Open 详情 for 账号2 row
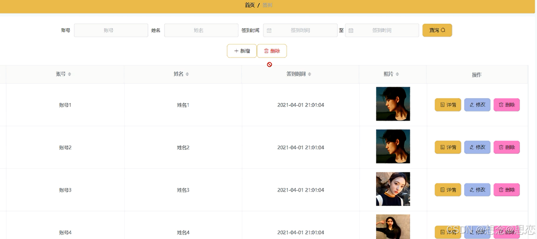Image resolution: width=537 pixels, height=239 pixels. (x=448, y=147)
